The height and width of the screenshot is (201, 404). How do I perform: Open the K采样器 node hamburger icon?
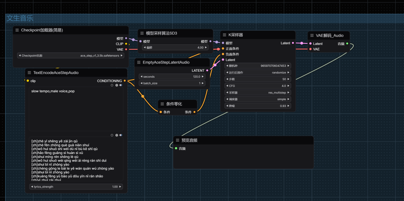[224, 35]
